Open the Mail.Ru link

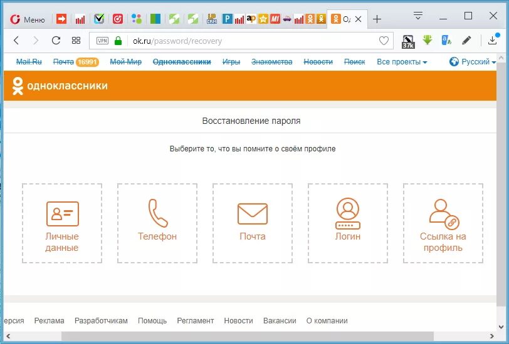pyautogui.click(x=29, y=62)
